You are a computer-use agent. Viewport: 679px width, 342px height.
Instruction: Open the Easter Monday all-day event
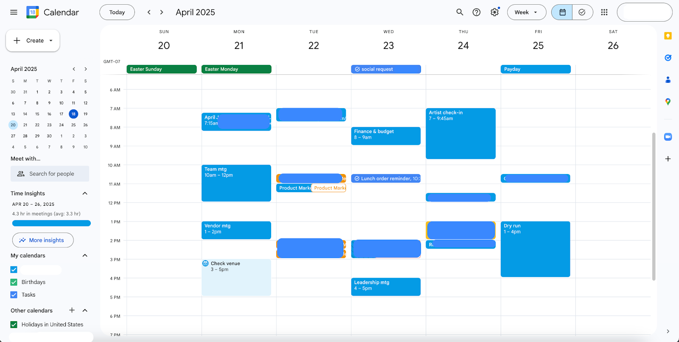[236, 69]
